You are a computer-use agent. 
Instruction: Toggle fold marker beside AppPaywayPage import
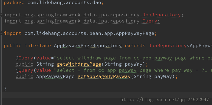point(1,33)
